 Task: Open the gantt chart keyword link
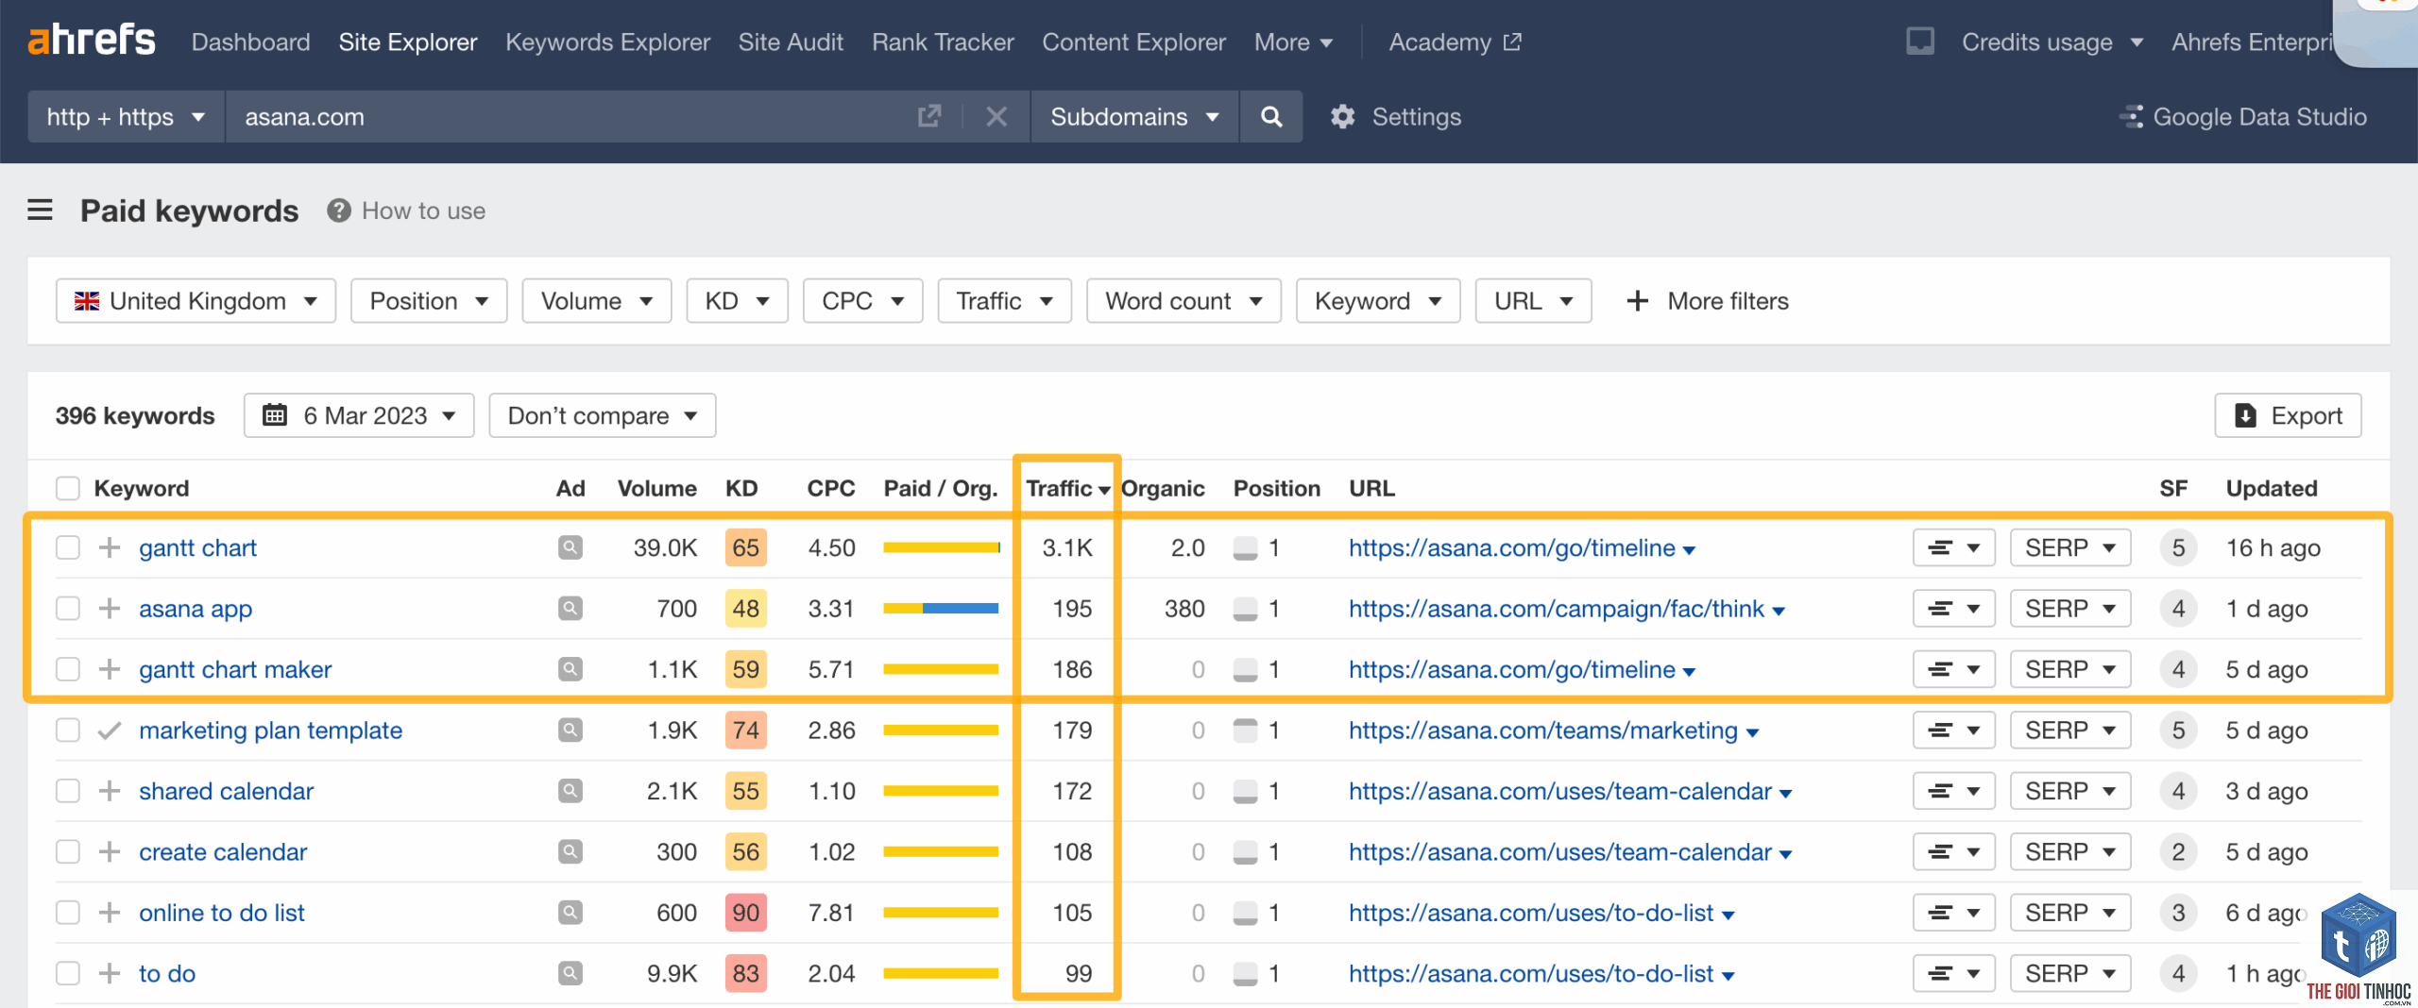pos(197,547)
